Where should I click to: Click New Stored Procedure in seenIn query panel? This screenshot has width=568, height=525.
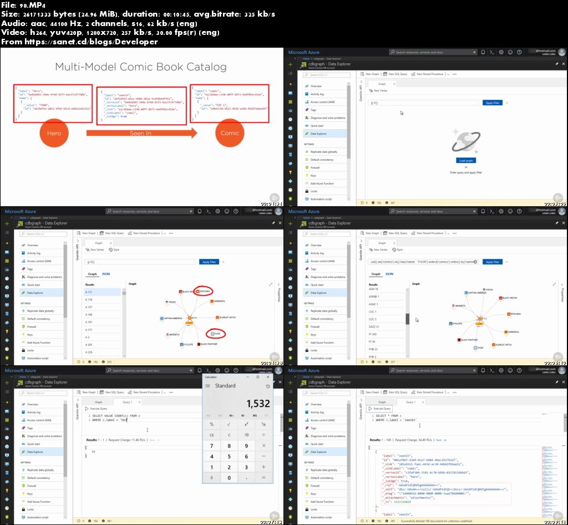click(x=428, y=392)
